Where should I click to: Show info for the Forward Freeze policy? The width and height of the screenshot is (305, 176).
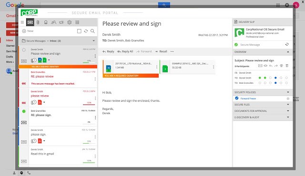[288, 98]
